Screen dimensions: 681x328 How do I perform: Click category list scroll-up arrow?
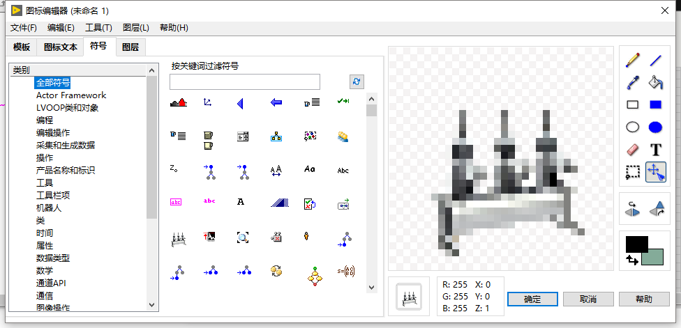[x=151, y=70]
